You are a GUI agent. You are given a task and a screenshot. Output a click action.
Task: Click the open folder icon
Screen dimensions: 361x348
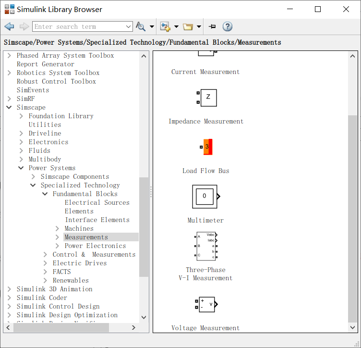tap(188, 27)
